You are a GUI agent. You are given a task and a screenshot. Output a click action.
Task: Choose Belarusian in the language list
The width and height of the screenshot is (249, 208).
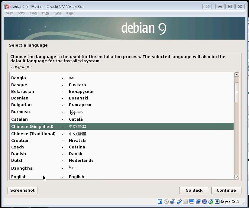click(122, 91)
